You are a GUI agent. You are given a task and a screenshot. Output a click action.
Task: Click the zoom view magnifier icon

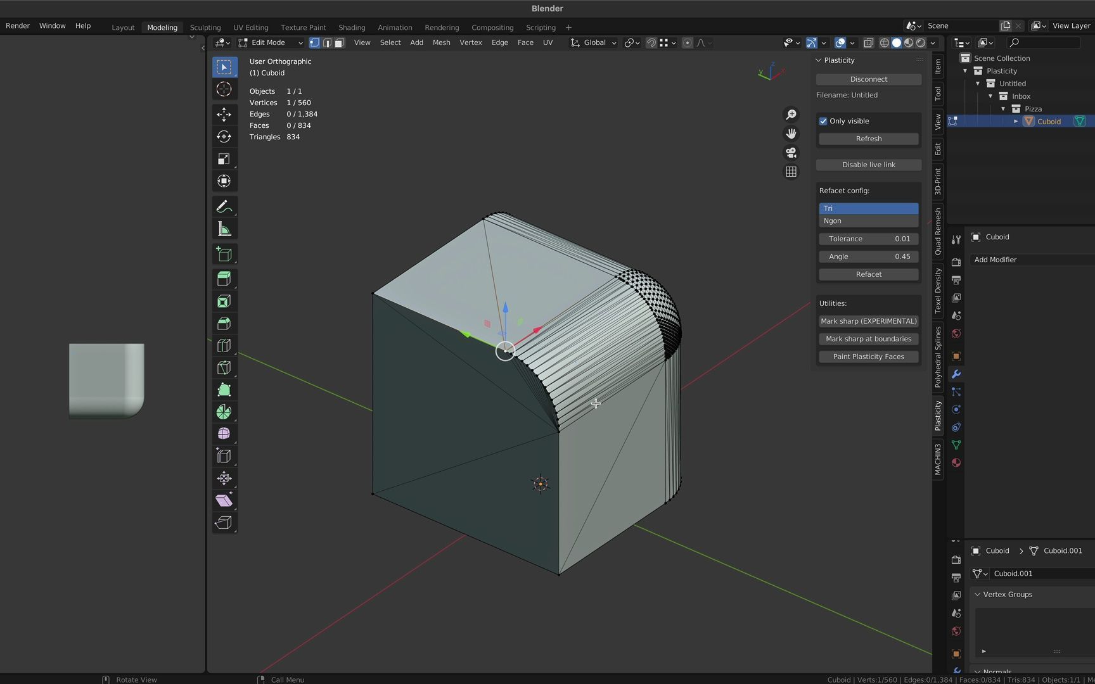tap(791, 115)
